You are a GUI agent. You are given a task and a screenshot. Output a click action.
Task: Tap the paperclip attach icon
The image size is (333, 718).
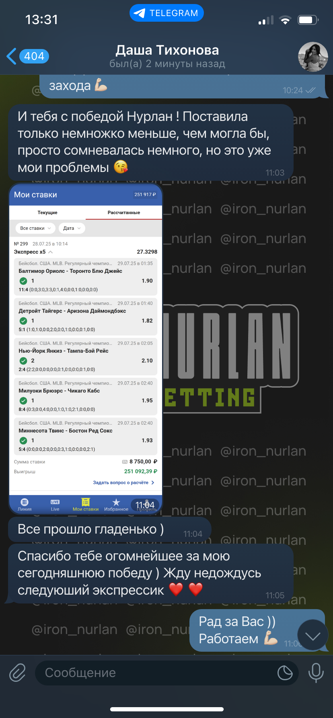click(x=18, y=673)
